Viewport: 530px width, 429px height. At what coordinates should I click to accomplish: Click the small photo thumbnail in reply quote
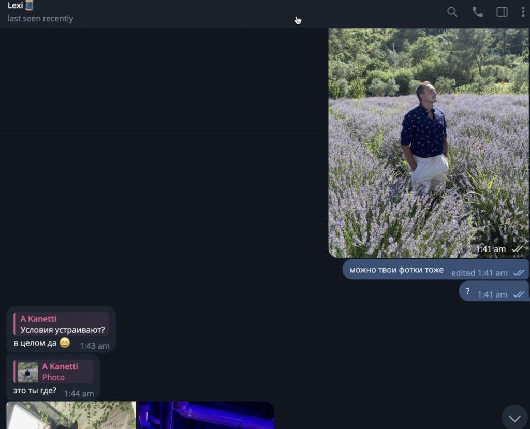[28, 372]
